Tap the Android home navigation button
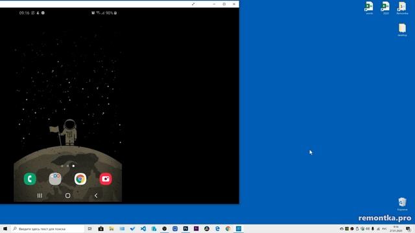 [67, 195]
